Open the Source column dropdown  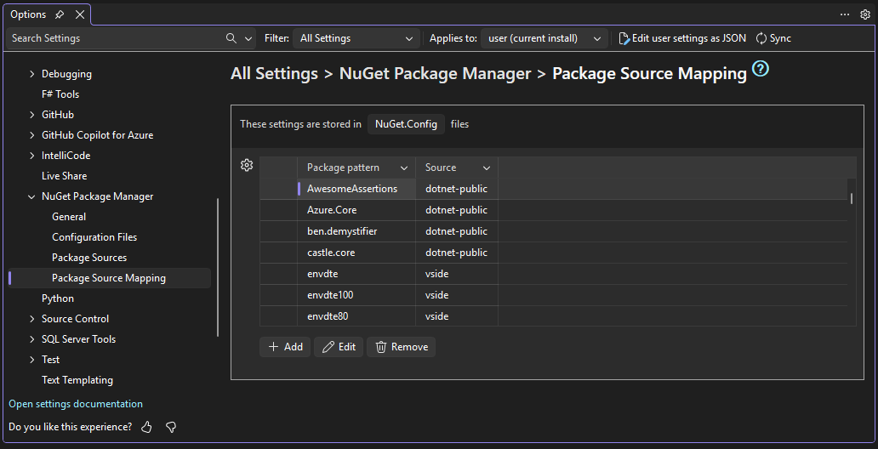coord(487,168)
